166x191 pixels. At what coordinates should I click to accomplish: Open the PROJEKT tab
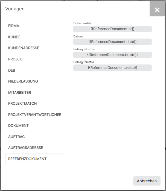tap(16, 59)
